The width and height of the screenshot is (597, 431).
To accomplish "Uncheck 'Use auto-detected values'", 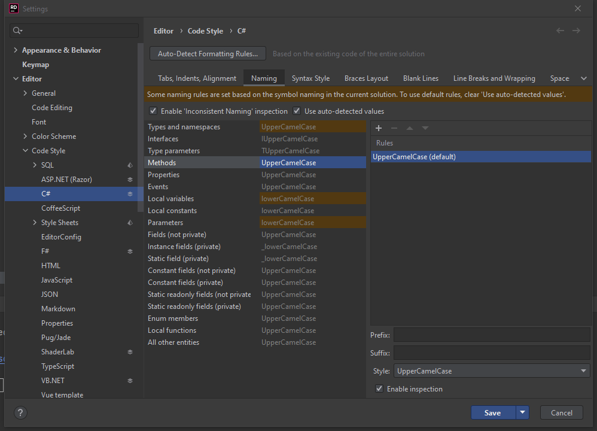I will (297, 111).
